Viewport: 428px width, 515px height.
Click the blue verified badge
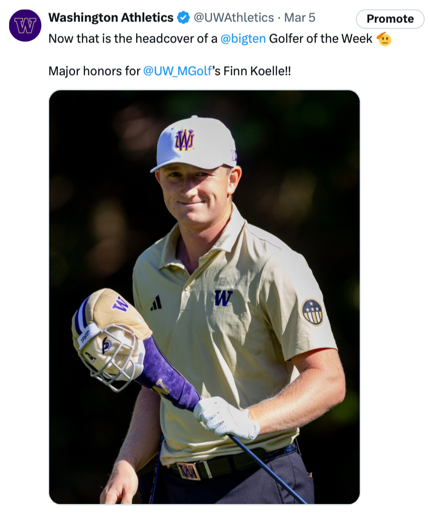pos(183,18)
